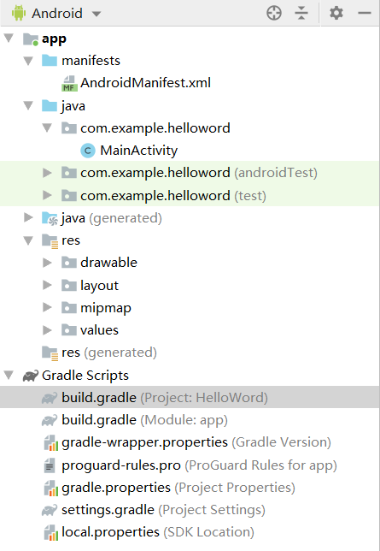
Task: Click the androidTest package folder icon
Action: [x=69, y=173]
